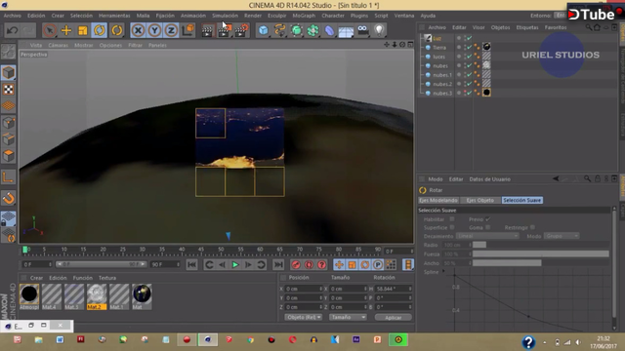This screenshot has height=351, width=625.
Task: Switch to Selección Suave tab
Action: click(x=521, y=200)
